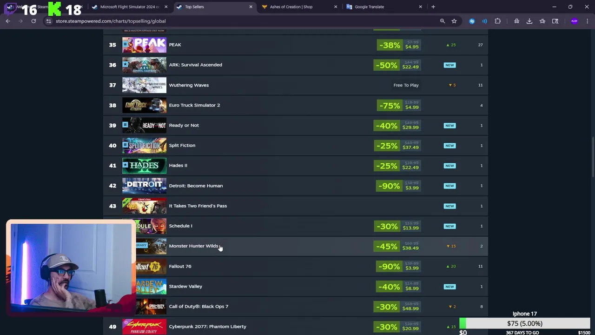Click PEAK -38% discount badge
This screenshot has width=595, height=335.
(x=389, y=45)
